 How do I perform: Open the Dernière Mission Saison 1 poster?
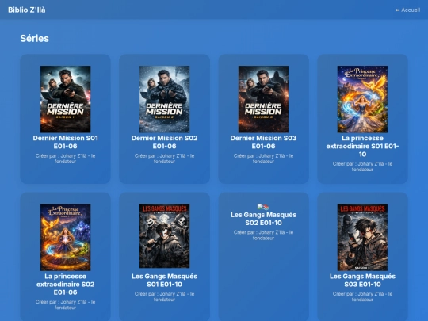pyautogui.click(x=66, y=99)
